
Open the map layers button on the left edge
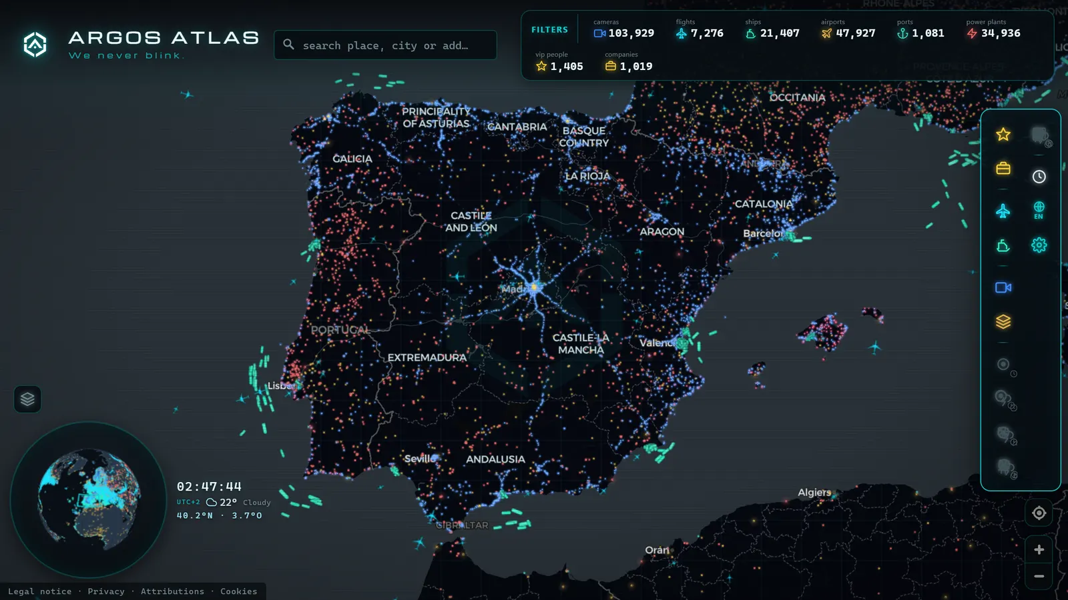pyautogui.click(x=27, y=399)
